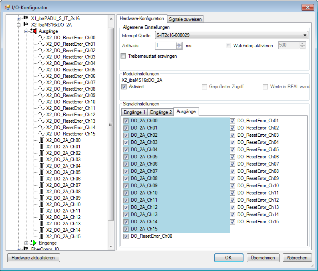Enable the Watchdog aktivieren checkbox
318x271 pixels.
pyautogui.click(x=228, y=46)
